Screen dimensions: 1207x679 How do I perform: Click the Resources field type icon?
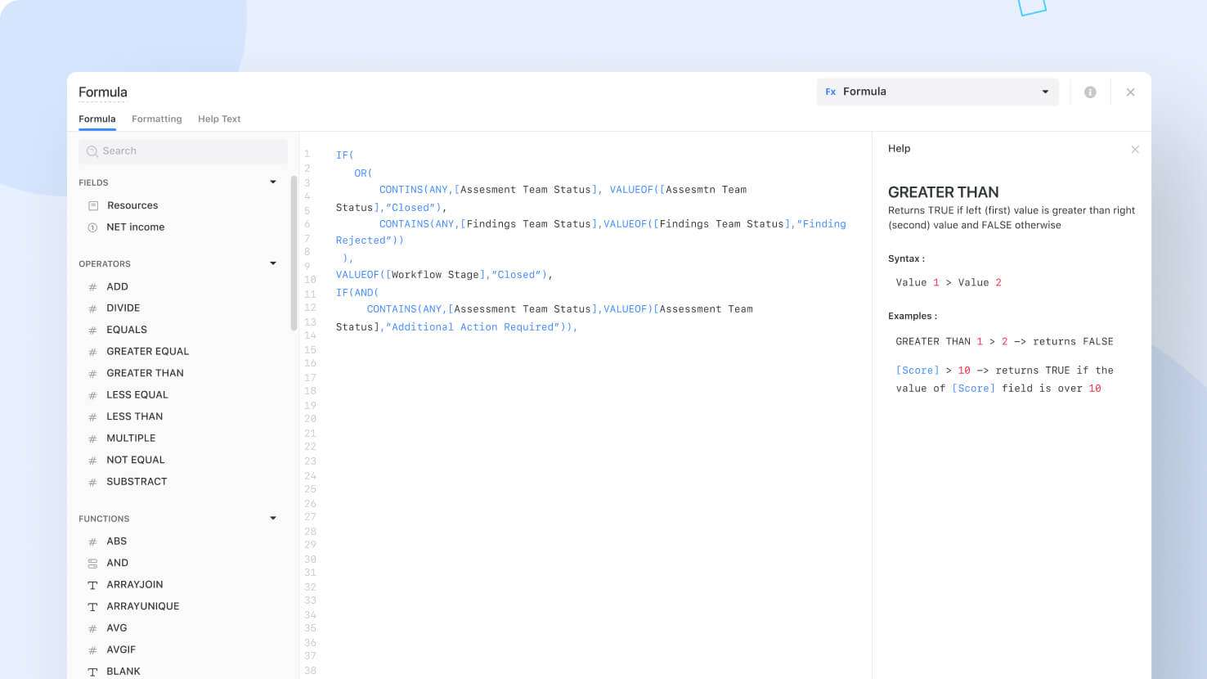(92, 205)
